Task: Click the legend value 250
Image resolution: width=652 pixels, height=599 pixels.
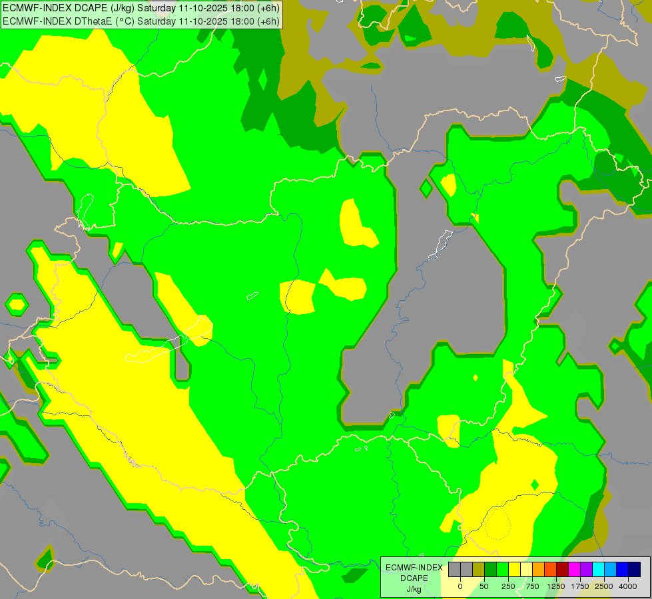Action: click(x=508, y=586)
